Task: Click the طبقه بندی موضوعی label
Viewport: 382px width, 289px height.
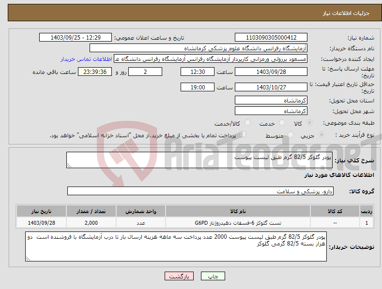Action: (x=349, y=123)
